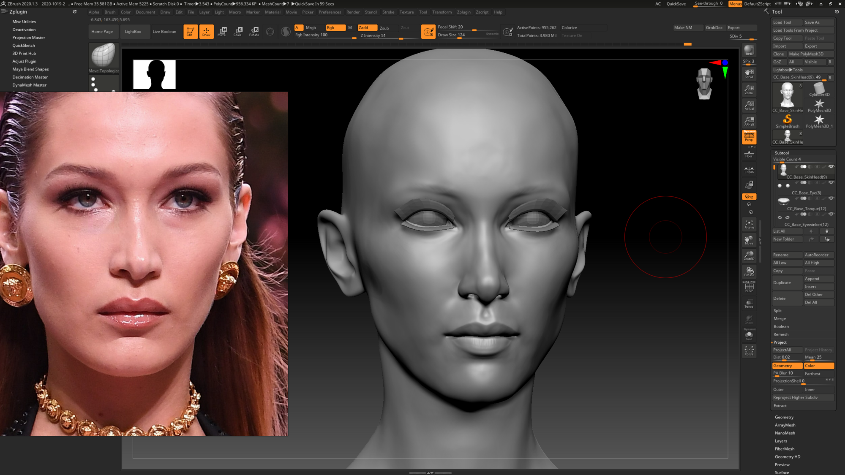
Task: Open the Zplugin menu
Action: click(463, 12)
